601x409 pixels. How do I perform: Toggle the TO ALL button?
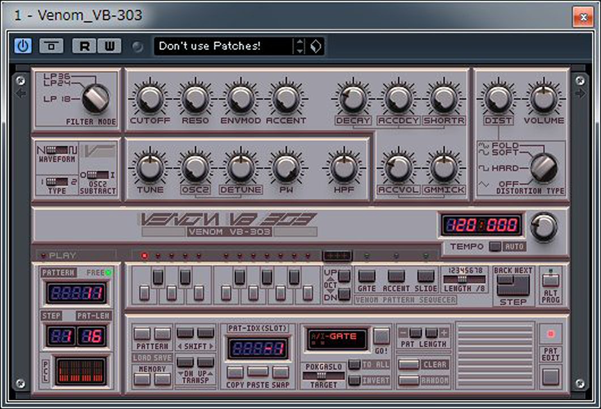pos(354,364)
